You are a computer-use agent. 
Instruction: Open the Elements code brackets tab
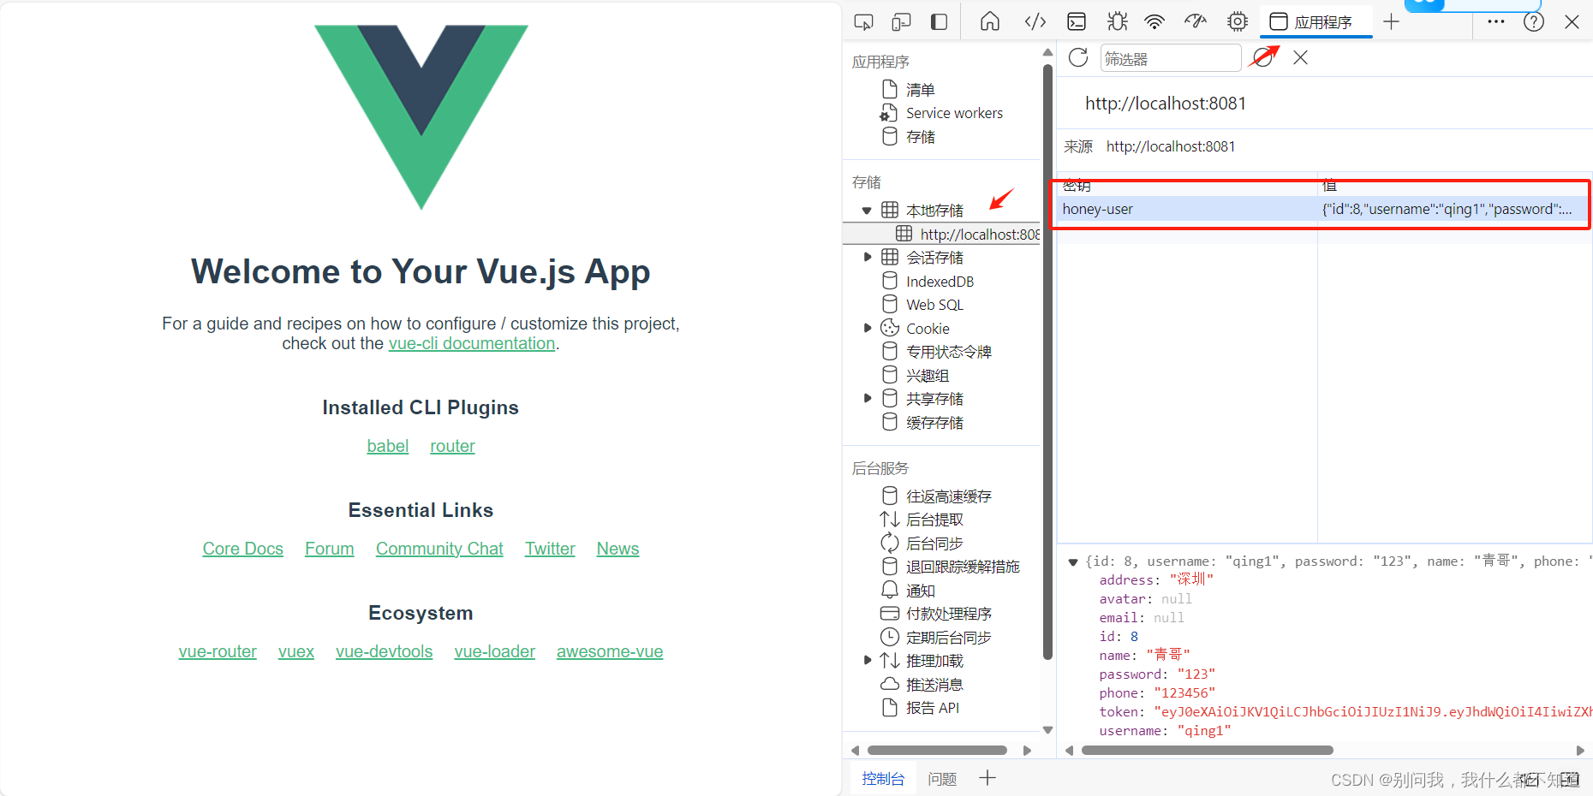click(x=1035, y=21)
